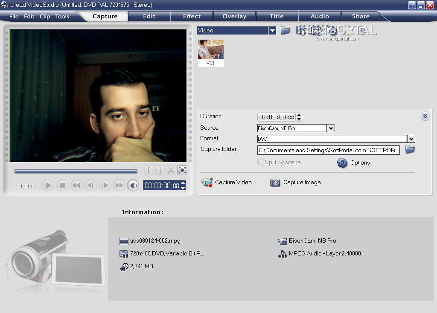Viewport: 437px width, 313px height.
Task: Click the load video folder icon in library
Action: coord(286,30)
